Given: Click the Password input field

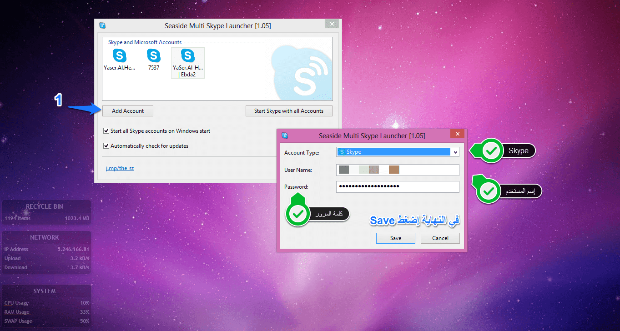Looking at the screenshot, I should pos(398,187).
